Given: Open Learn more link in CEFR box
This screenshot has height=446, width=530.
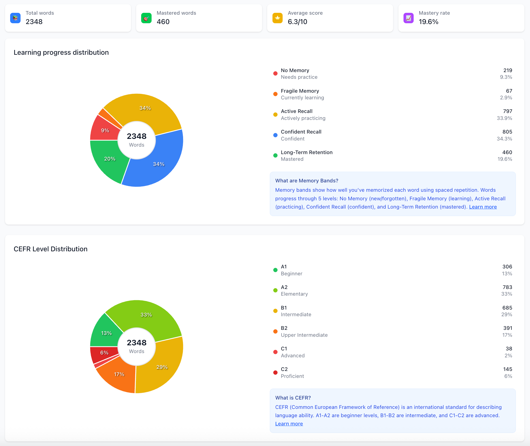Looking at the screenshot, I should [289, 424].
